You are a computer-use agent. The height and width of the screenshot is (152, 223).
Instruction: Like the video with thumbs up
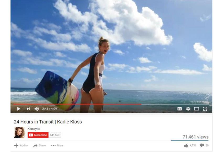(x=186, y=145)
